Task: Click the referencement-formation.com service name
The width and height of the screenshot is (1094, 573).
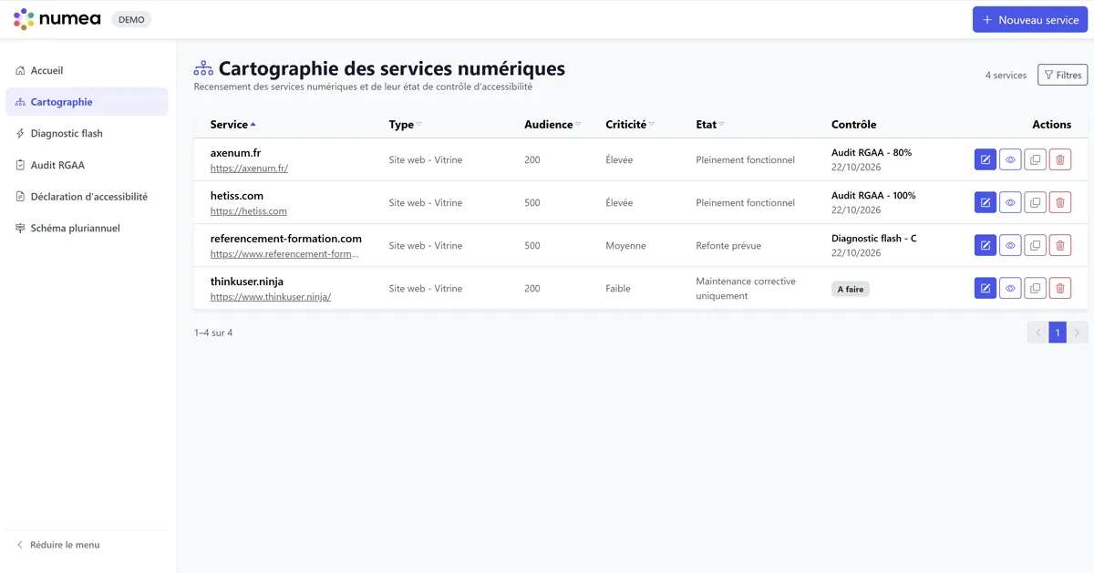Action: click(x=285, y=239)
